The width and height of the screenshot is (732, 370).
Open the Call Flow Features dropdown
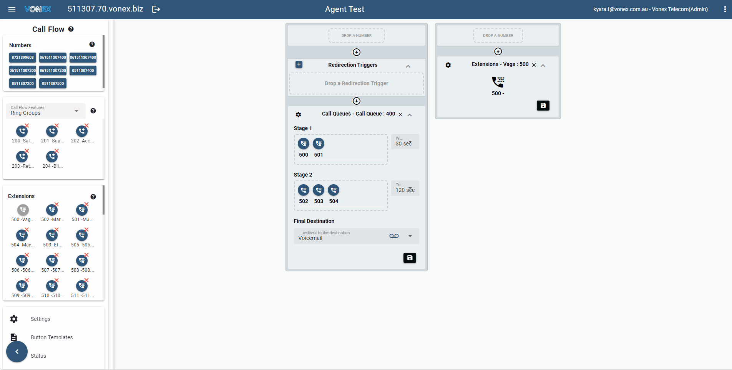tap(46, 111)
